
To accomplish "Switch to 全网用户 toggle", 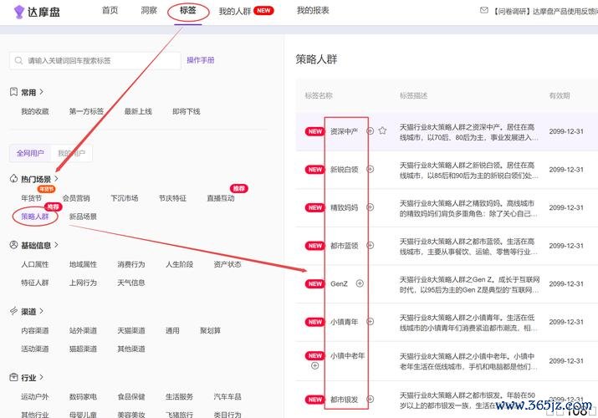I will pyautogui.click(x=30, y=153).
